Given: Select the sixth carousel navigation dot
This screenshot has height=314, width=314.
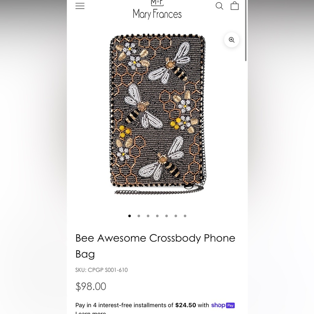Looking at the screenshot, I should [x=176, y=216].
